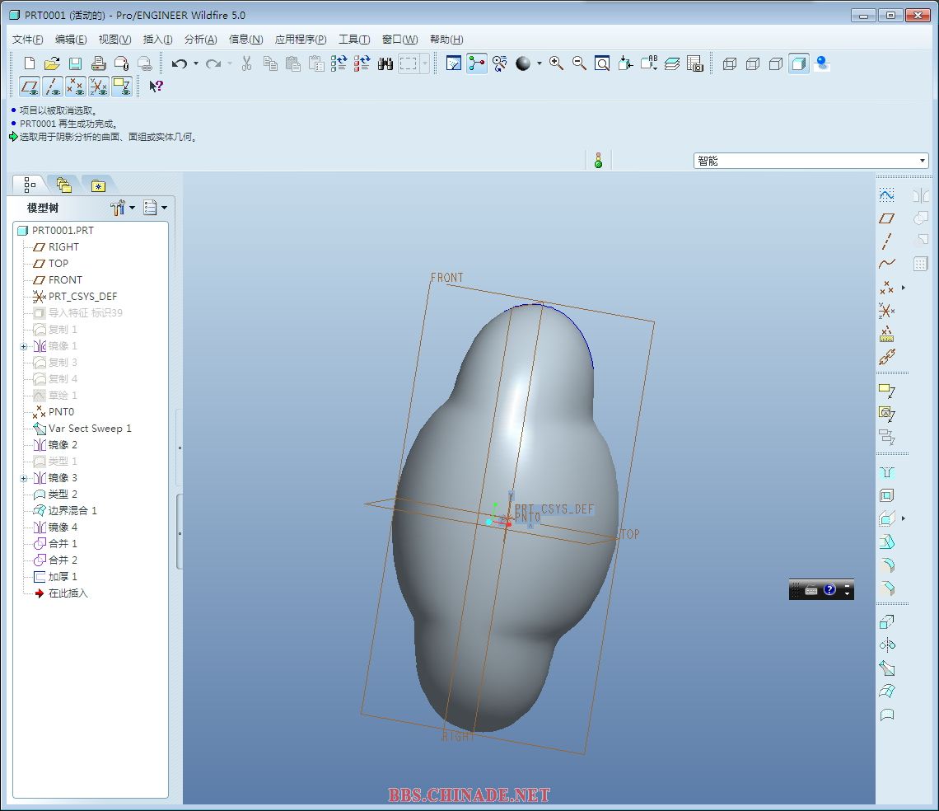Open the 工具(T) Tools menu
Viewport: 939px width, 811px height.
point(354,40)
